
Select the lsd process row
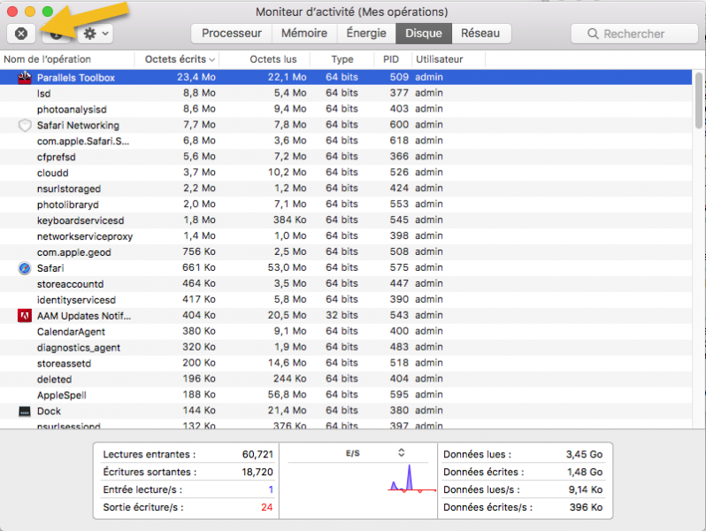coord(346,93)
